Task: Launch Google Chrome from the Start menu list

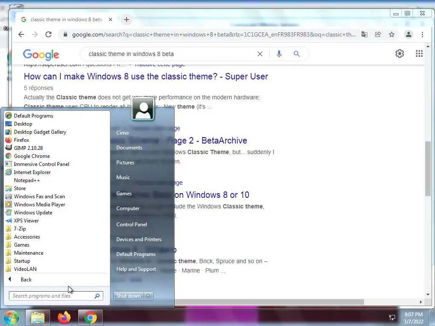Action: pyautogui.click(x=32, y=156)
